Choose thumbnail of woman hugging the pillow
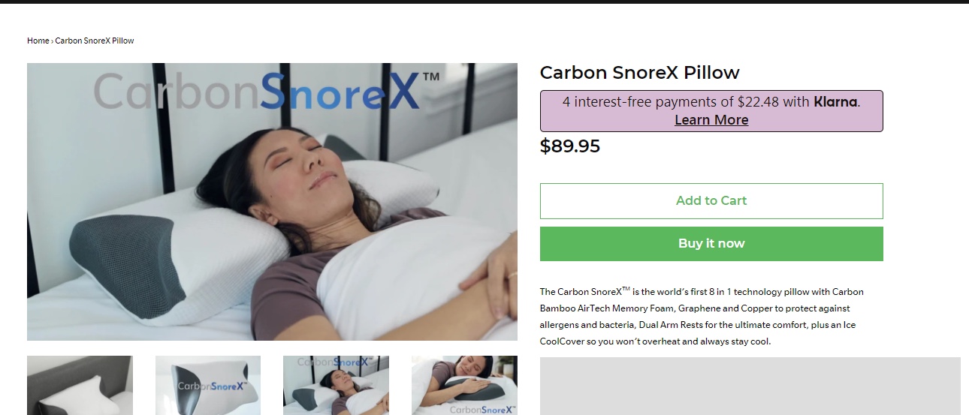 [x=464, y=385]
